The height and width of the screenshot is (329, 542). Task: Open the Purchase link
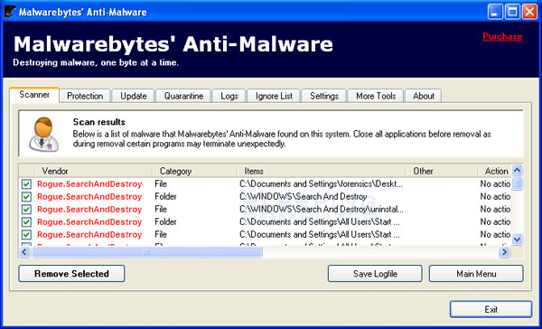tap(502, 36)
